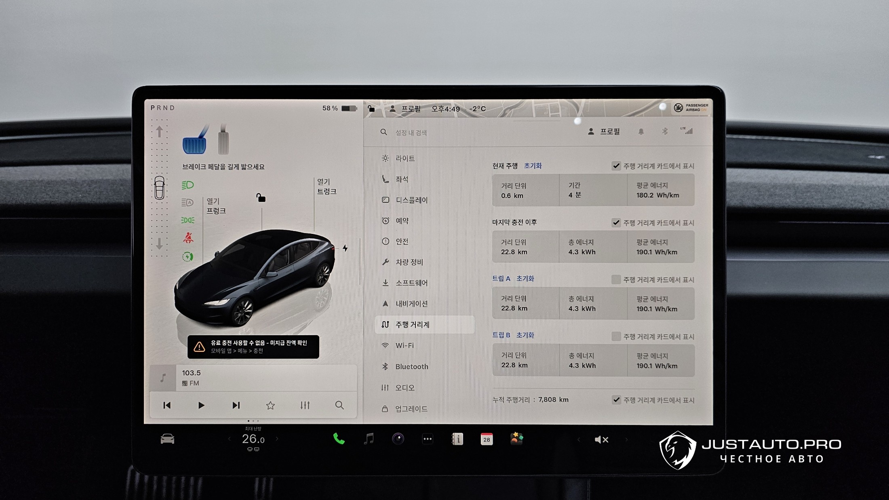Open the music note app in dock
The image size is (889, 500).
click(369, 439)
